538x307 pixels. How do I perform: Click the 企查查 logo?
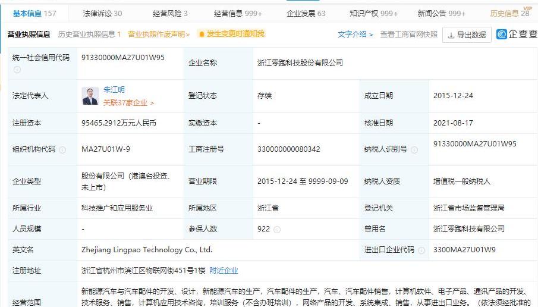517,35
